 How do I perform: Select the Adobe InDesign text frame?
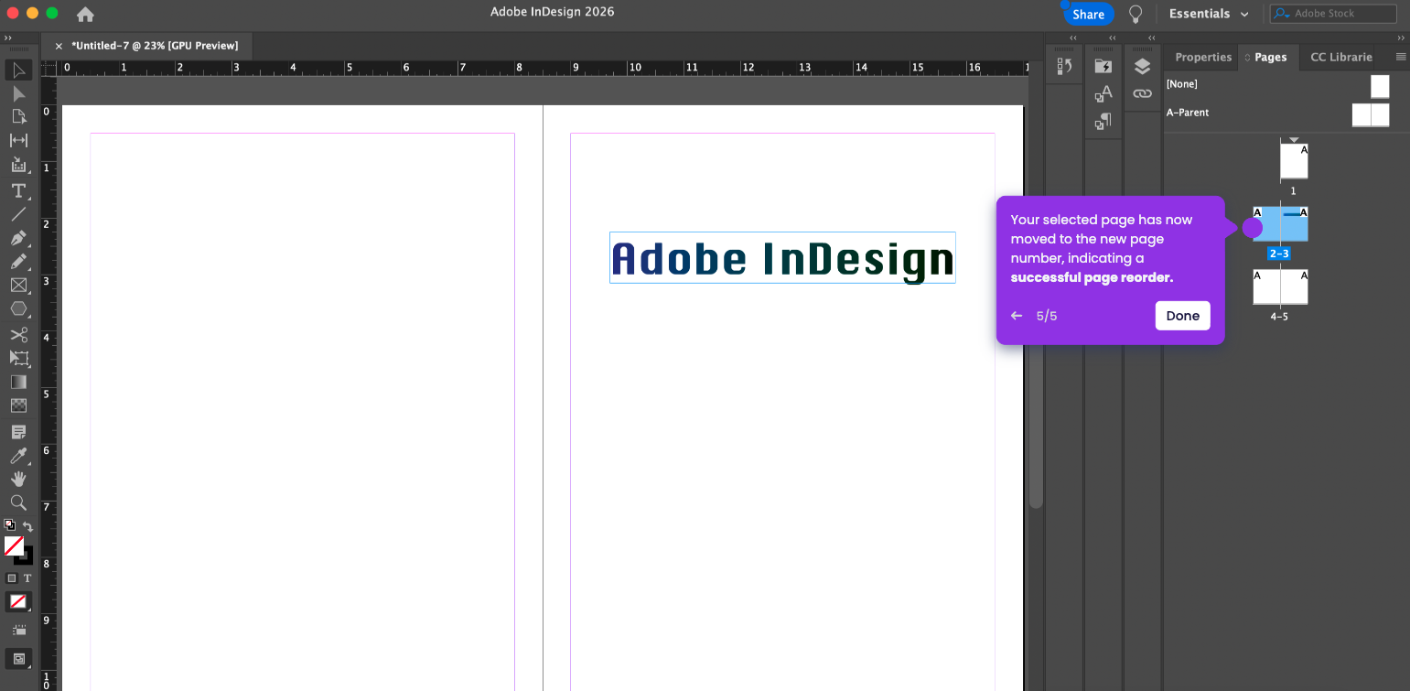pos(782,258)
